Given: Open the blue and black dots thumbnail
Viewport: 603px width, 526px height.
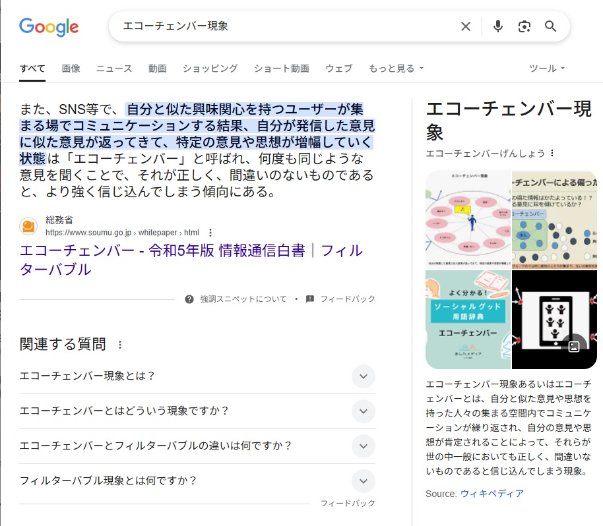Looking at the screenshot, I should pyautogui.click(x=554, y=219).
